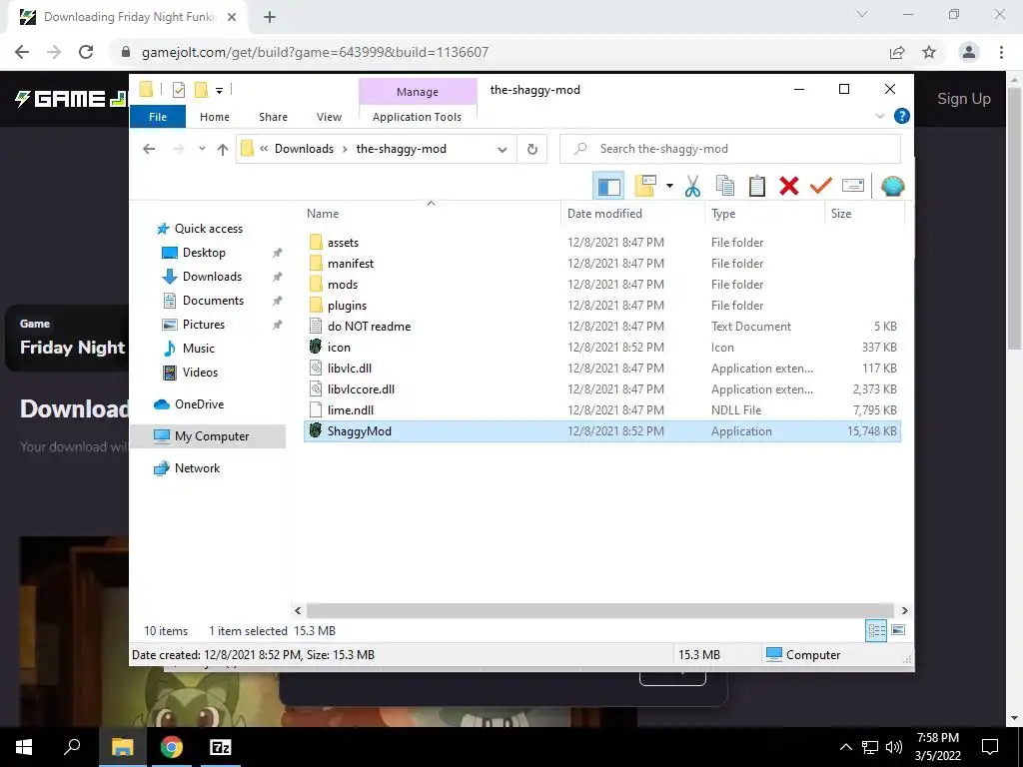Switch to Large icons view in status bar

point(898,630)
